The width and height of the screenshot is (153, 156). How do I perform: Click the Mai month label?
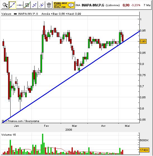(127, 126)
